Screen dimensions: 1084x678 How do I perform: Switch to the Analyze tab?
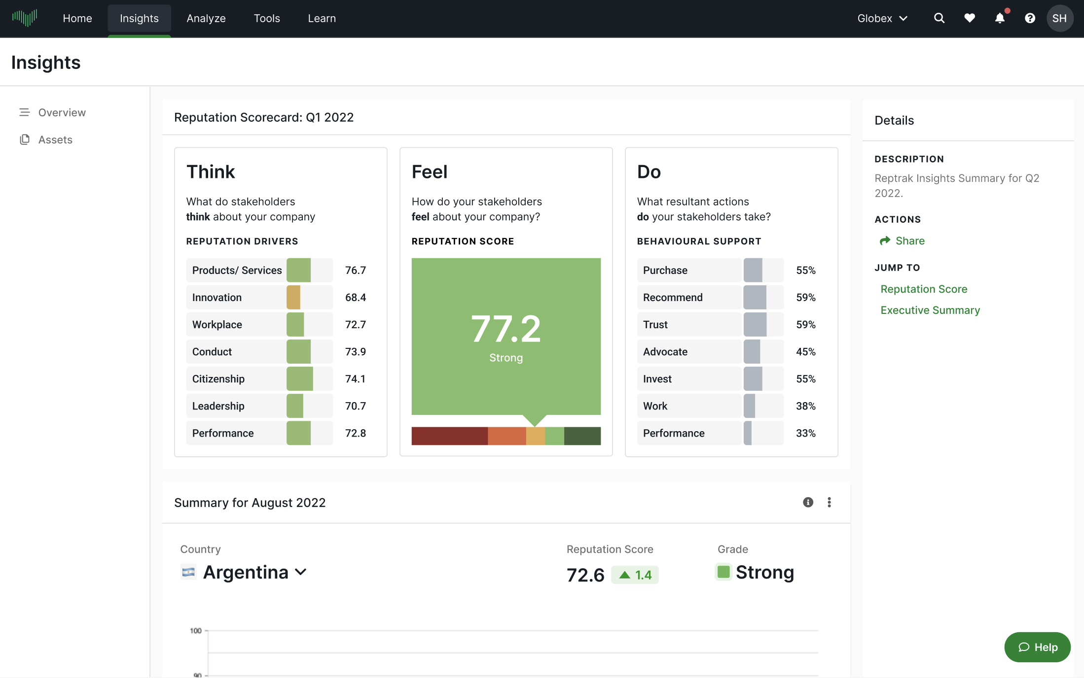coord(206,18)
